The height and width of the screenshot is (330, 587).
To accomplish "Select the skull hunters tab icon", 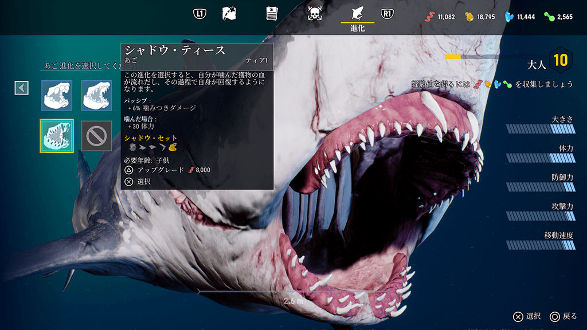I will pyautogui.click(x=314, y=14).
